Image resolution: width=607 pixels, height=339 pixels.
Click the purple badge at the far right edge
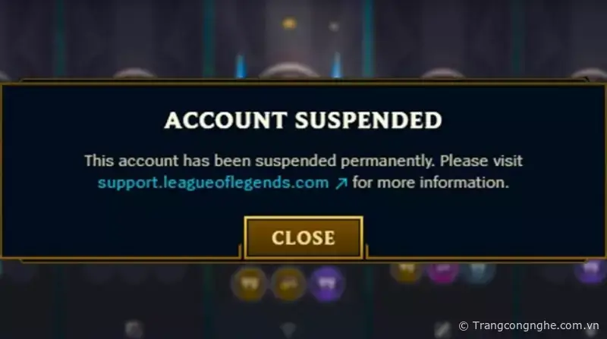[590, 270]
